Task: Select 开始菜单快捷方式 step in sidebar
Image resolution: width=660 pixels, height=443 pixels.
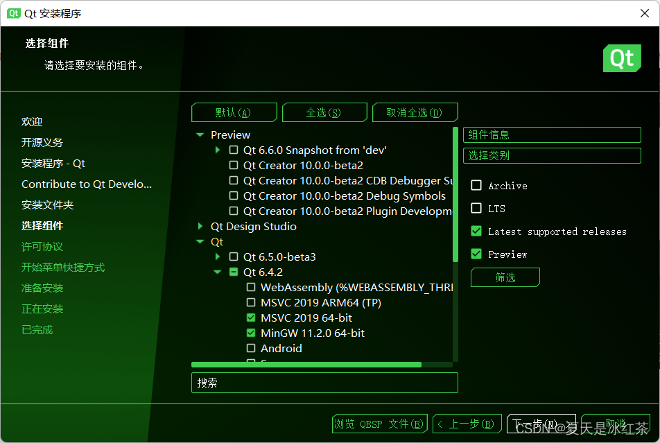Action: click(x=63, y=267)
